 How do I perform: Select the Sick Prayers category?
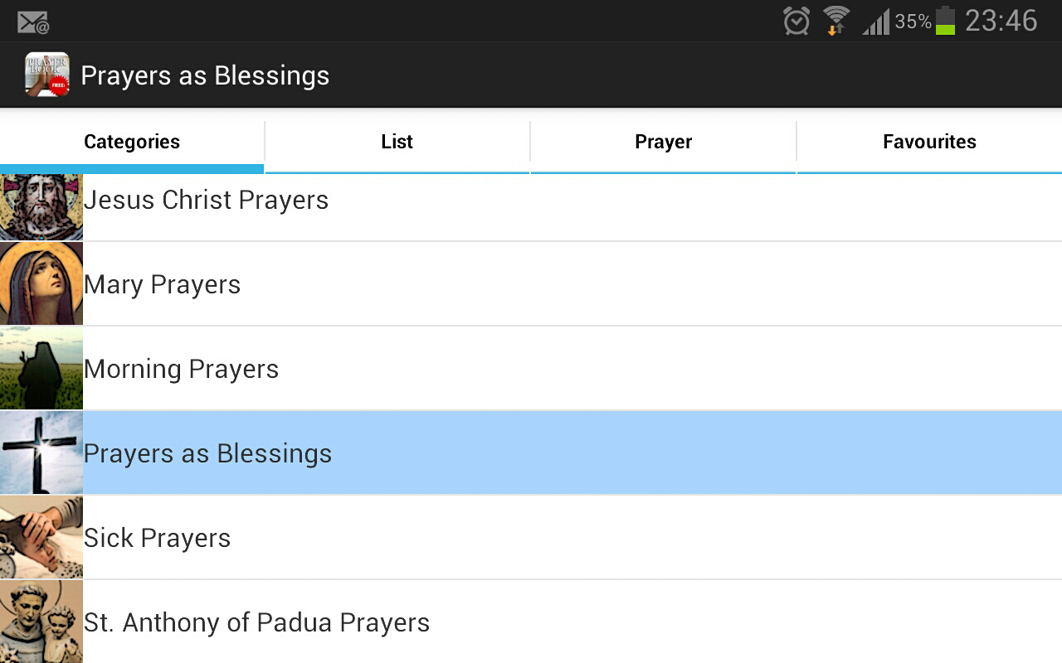coord(158,538)
